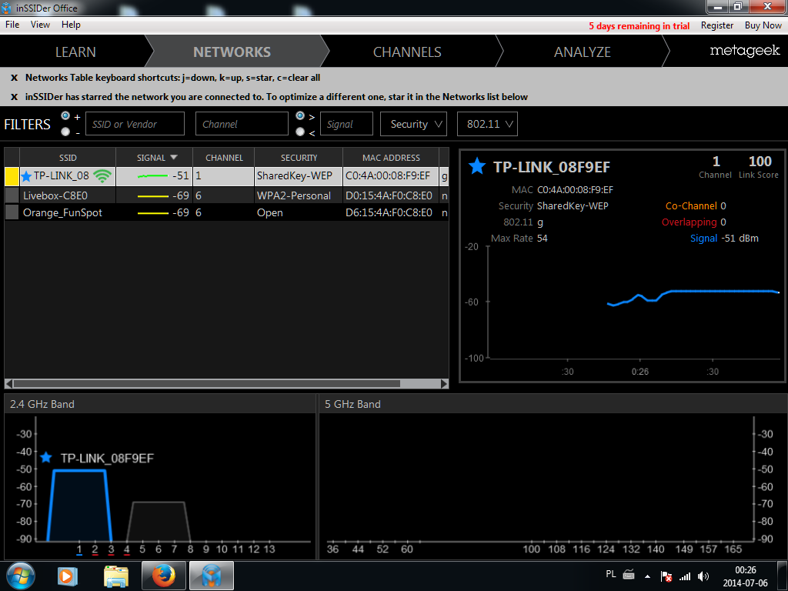
Task: Open the View menu
Action: pos(40,25)
